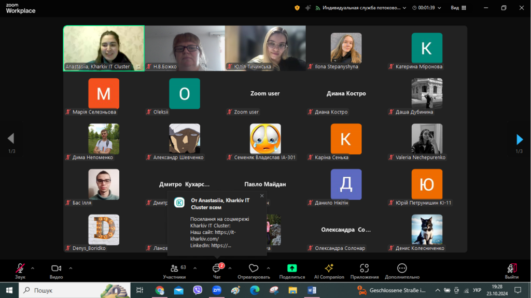
Task: Select Юлія Тичинська video tile
Action: pos(265,48)
